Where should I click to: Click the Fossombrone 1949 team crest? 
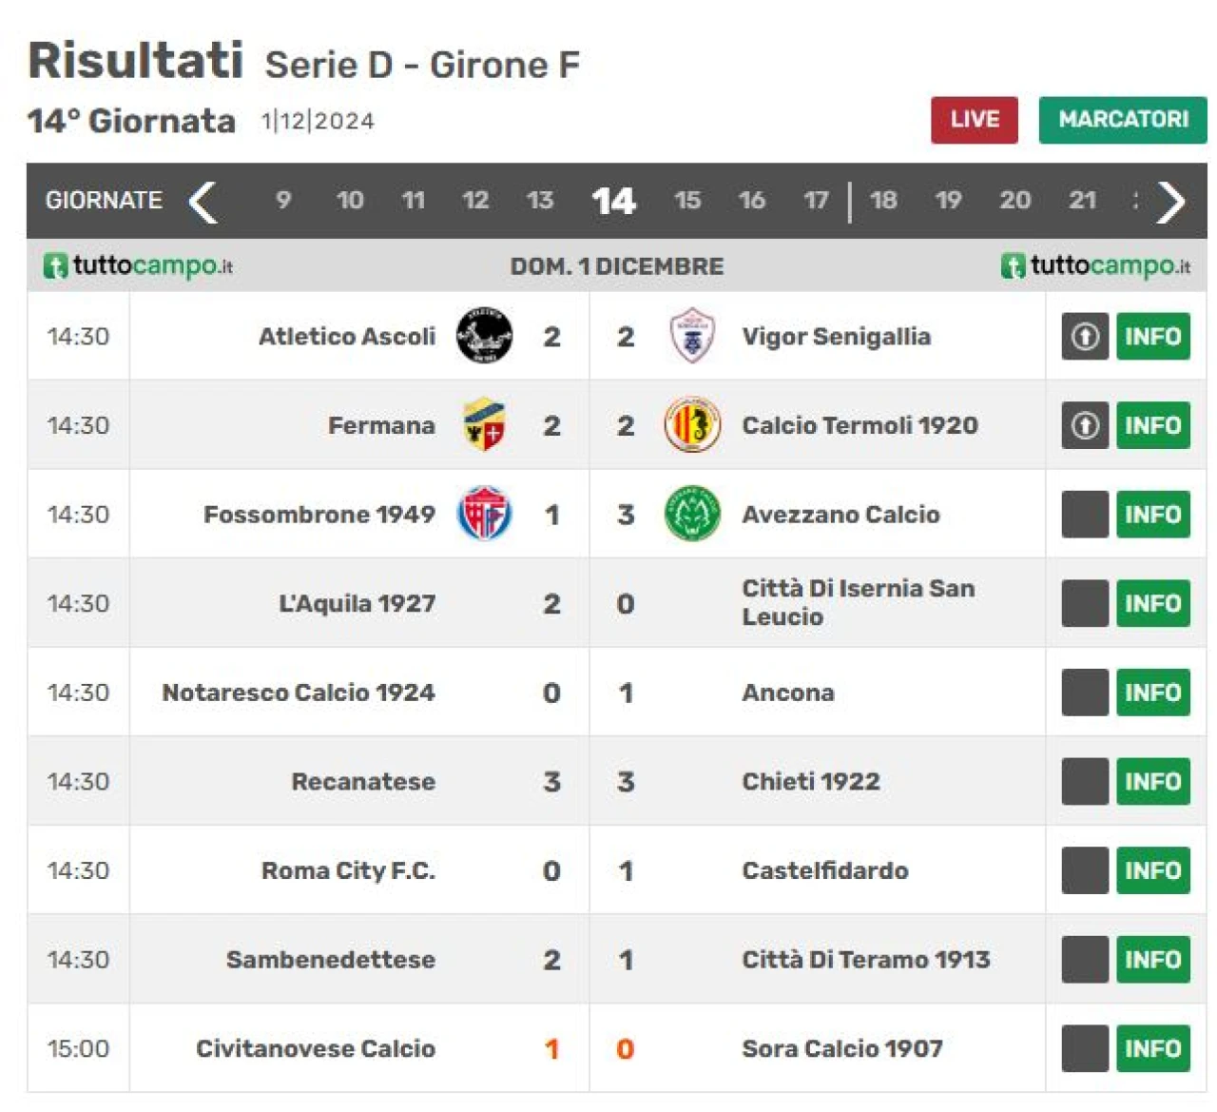(484, 514)
